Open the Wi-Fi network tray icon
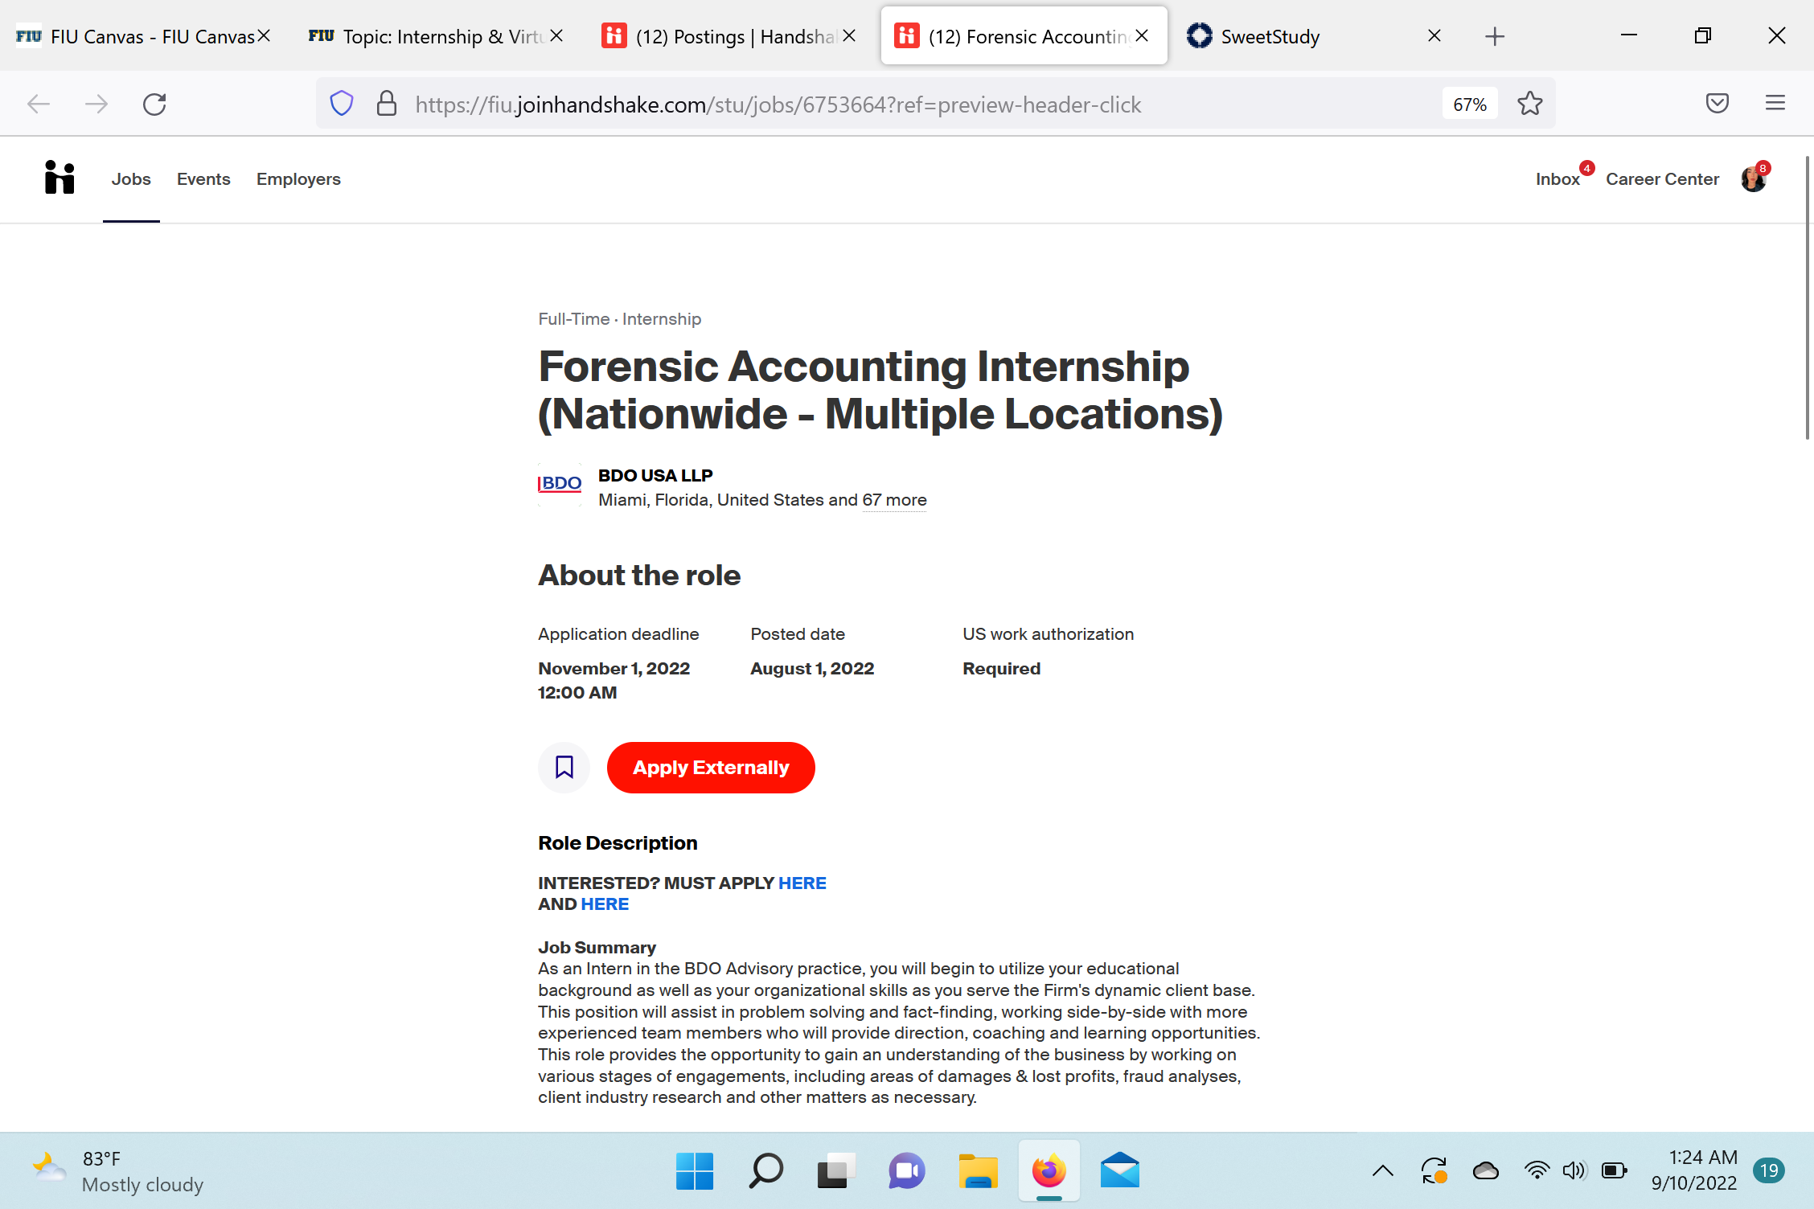Screen dimensions: 1814x1209 (1537, 1170)
